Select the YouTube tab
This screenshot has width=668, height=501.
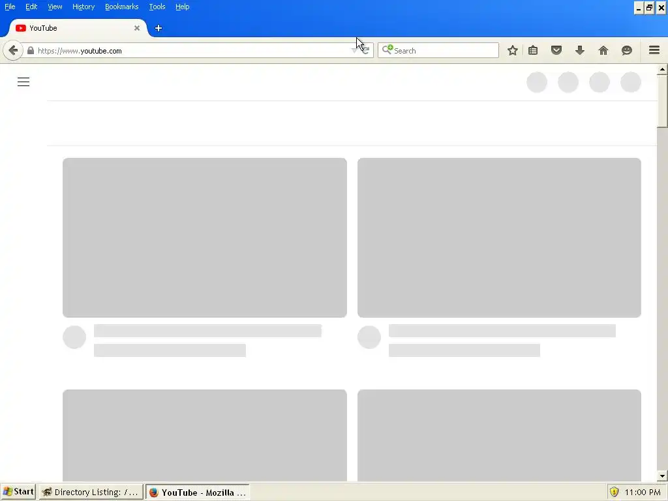click(x=78, y=28)
